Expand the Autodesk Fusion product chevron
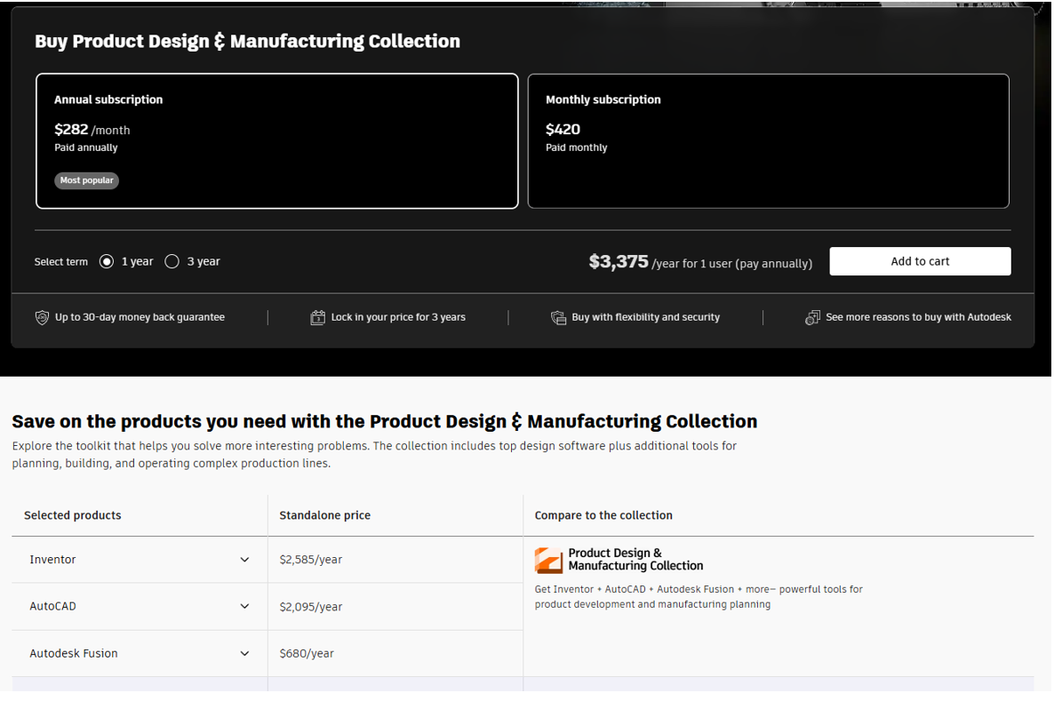Screen dimensions: 1054x701 (244, 653)
